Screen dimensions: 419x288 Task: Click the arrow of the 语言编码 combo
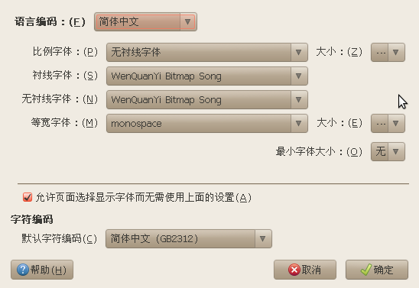(188, 21)
